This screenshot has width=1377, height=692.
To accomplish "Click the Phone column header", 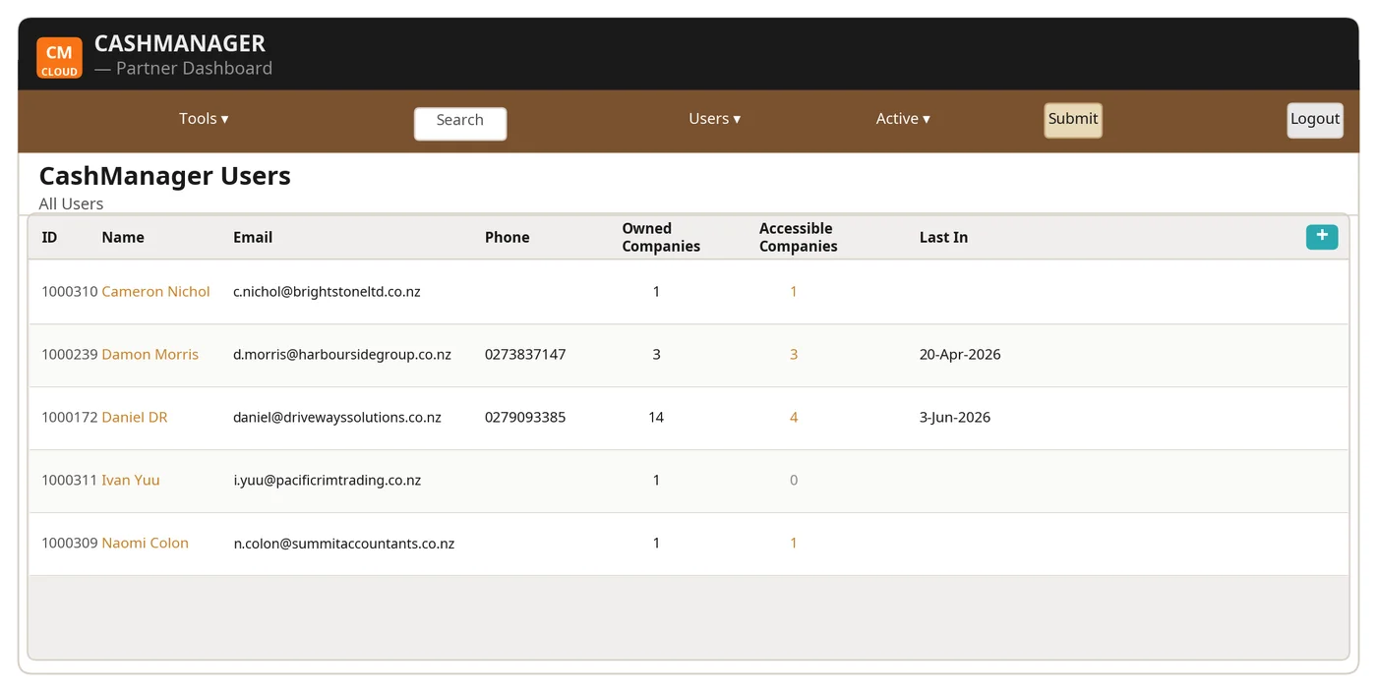I will click(508, 238).
